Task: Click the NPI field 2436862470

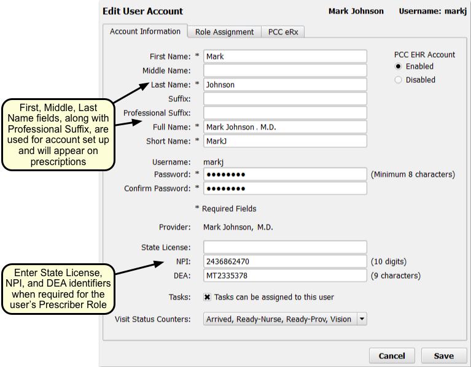Action: coord(285,261)
